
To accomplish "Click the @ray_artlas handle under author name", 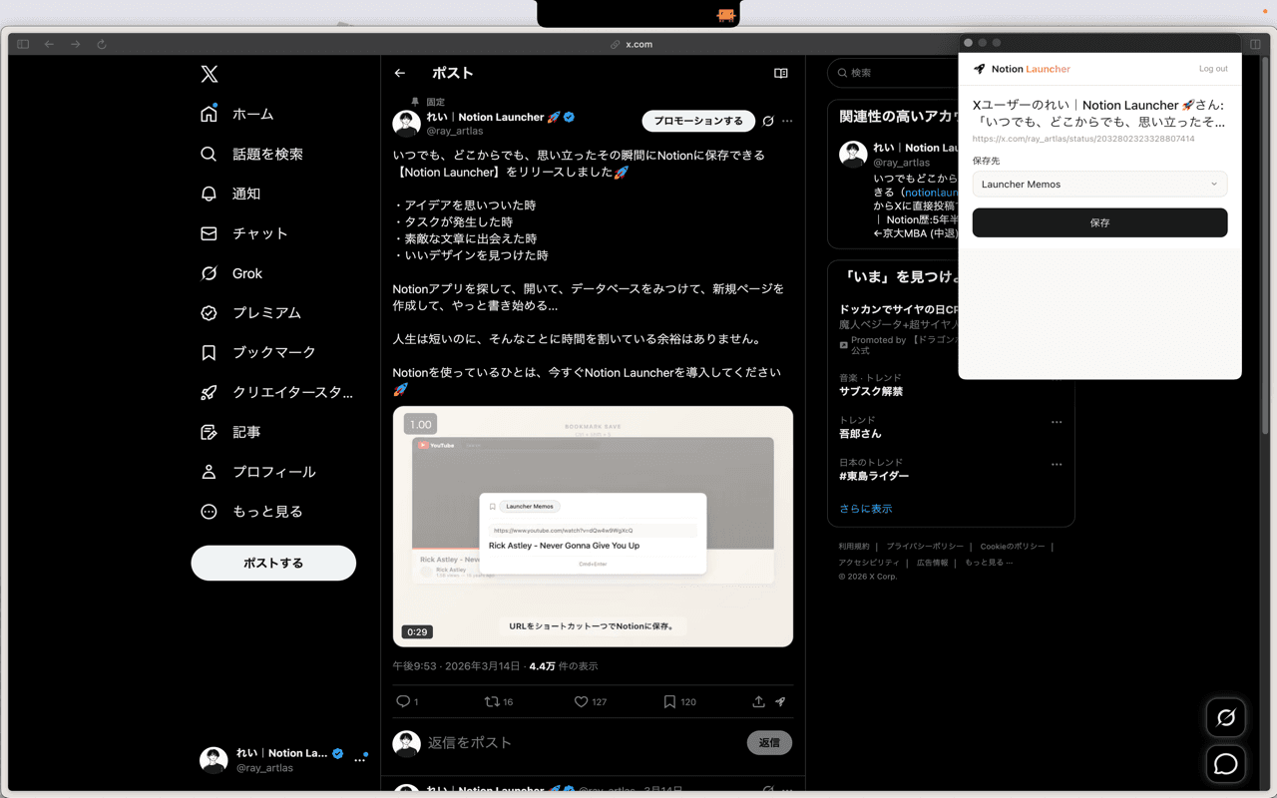I will [x=455, y=131].
